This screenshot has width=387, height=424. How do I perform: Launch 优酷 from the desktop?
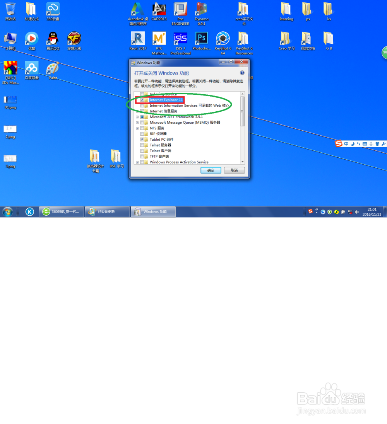[x=32, y=41]
